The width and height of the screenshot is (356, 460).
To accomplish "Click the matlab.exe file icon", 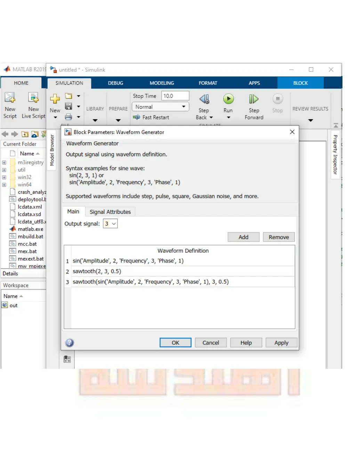I will tap(13, 229).
